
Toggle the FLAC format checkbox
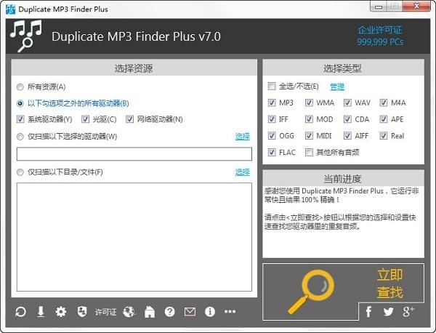[272, 153]
